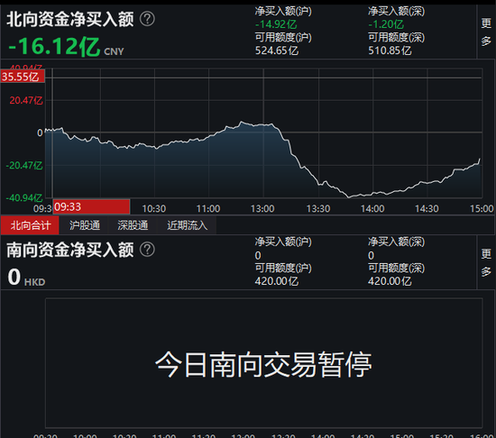The height and width of the screenshot is (438, 496).
Task: Click the 09:33 time marker on axis
Action: (x=91, y=207)
